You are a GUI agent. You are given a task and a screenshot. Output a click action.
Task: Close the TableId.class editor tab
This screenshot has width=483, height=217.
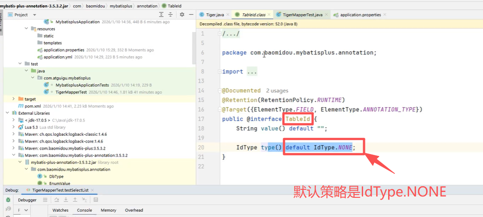269,14
